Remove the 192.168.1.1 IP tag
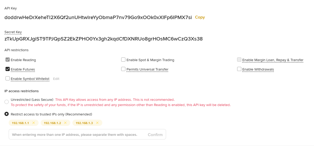314x146 pixels. coord(34,123)
